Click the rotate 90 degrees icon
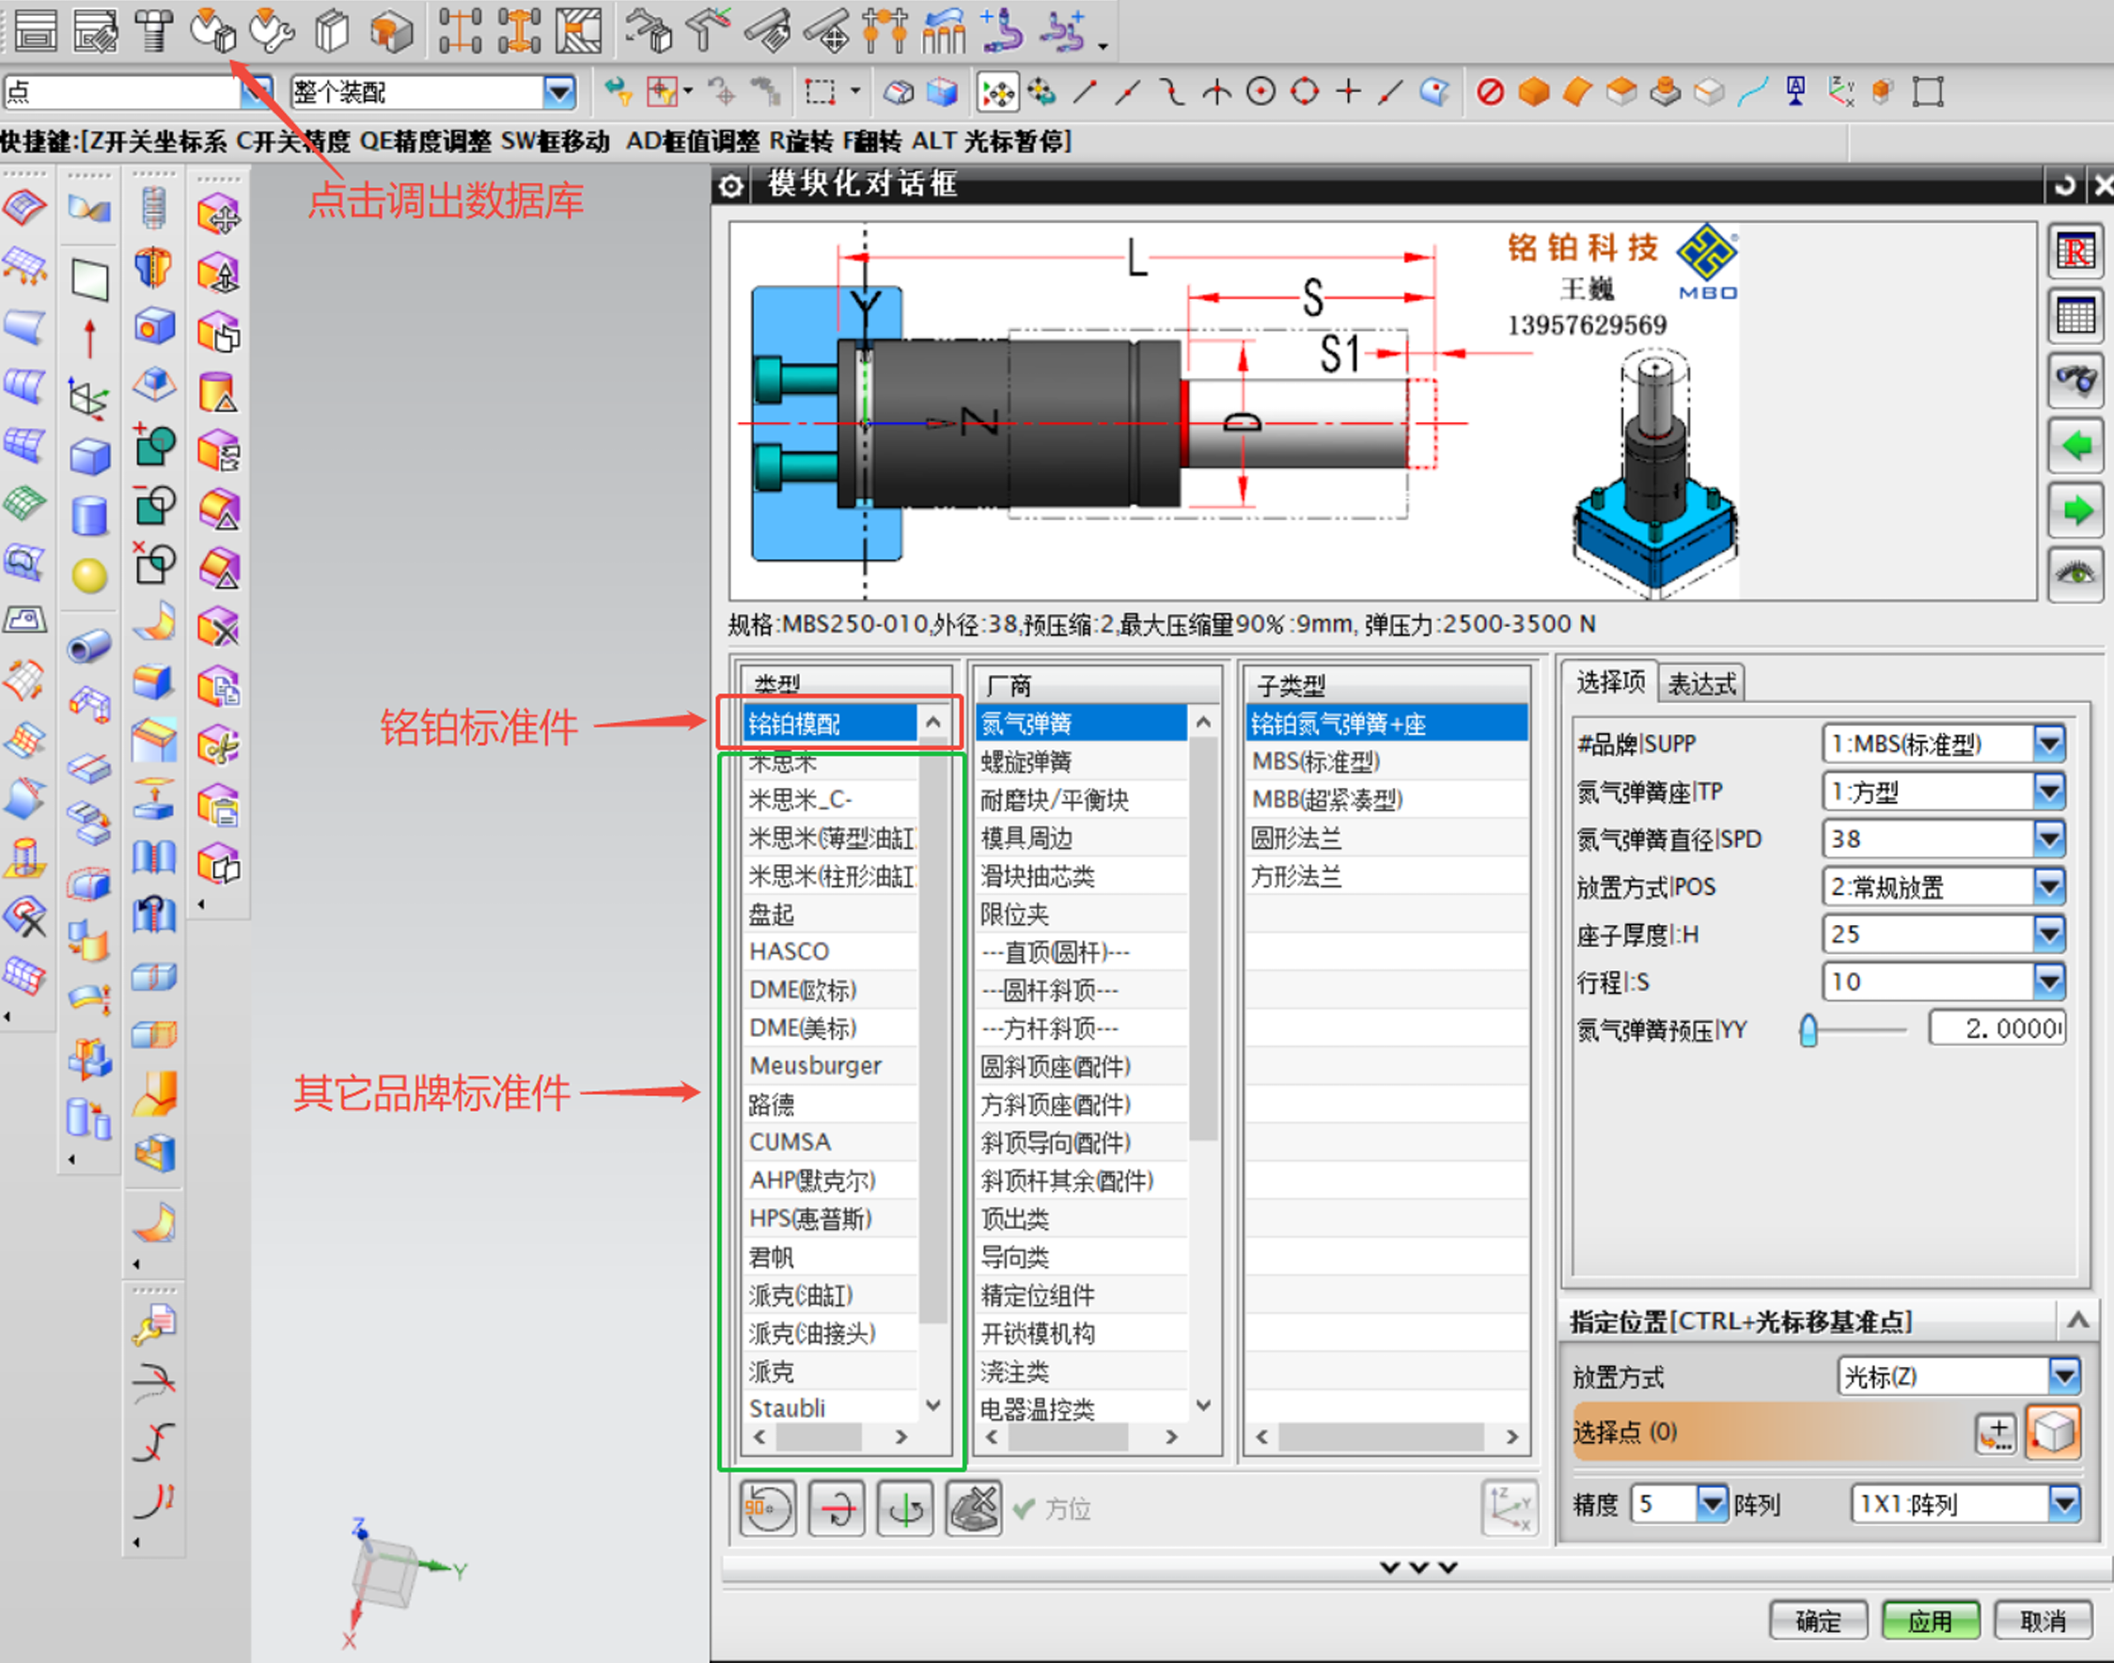 click(767, 1508)
